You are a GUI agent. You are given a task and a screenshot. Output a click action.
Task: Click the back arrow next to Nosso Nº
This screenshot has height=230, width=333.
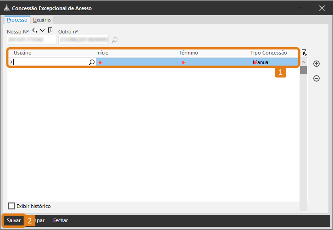pyautogui.click(x=35, y=30)
